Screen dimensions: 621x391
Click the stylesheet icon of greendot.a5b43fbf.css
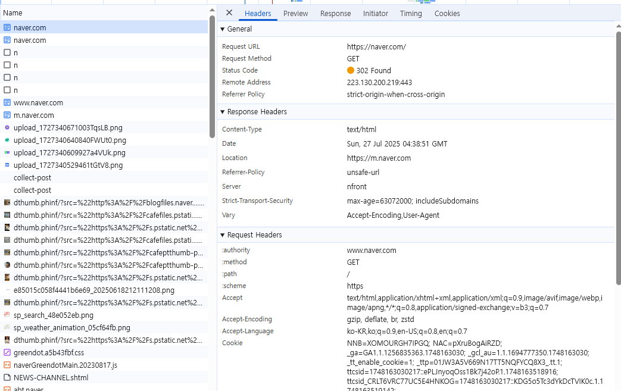7,352
